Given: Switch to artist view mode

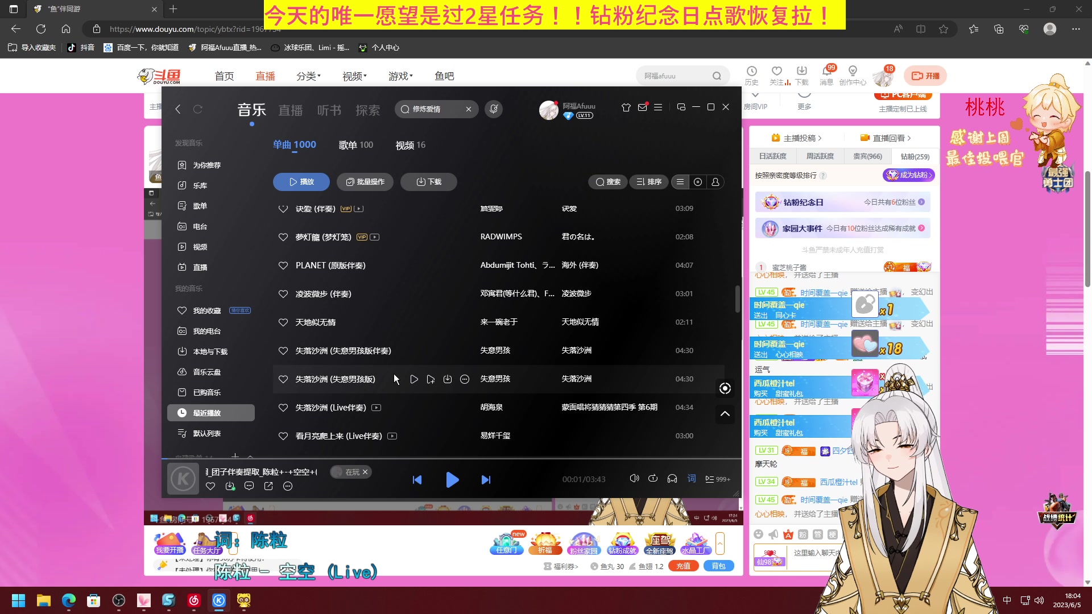Looking at the screenshot, I should (715, 182).
